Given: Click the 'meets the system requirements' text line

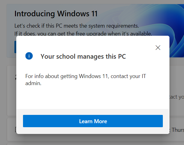Looking at the screenshot, I should coord(77,26).
